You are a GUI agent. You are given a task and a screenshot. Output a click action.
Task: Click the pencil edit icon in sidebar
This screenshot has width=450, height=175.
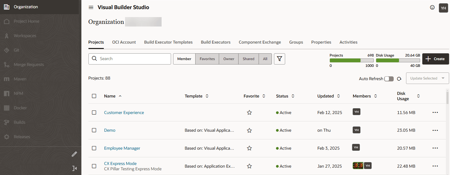click(x=74, y=154)
